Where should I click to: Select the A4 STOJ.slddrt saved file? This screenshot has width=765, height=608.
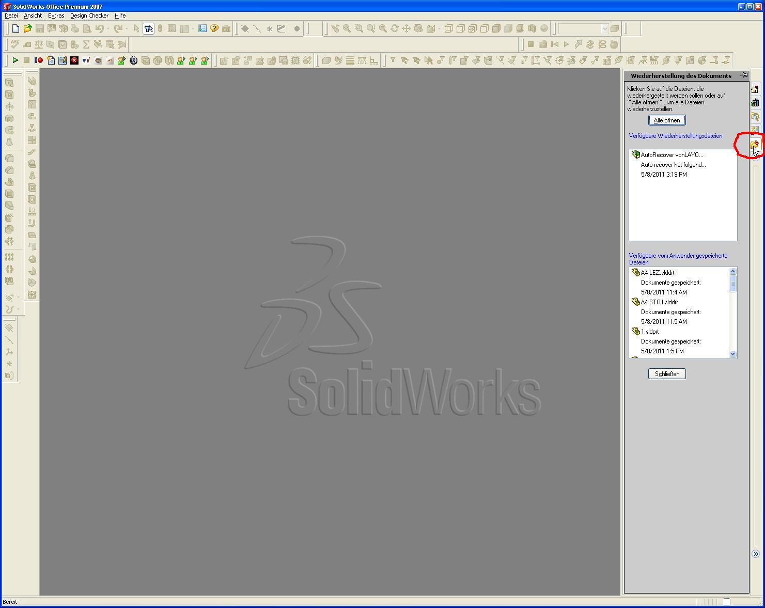[659, 302]
